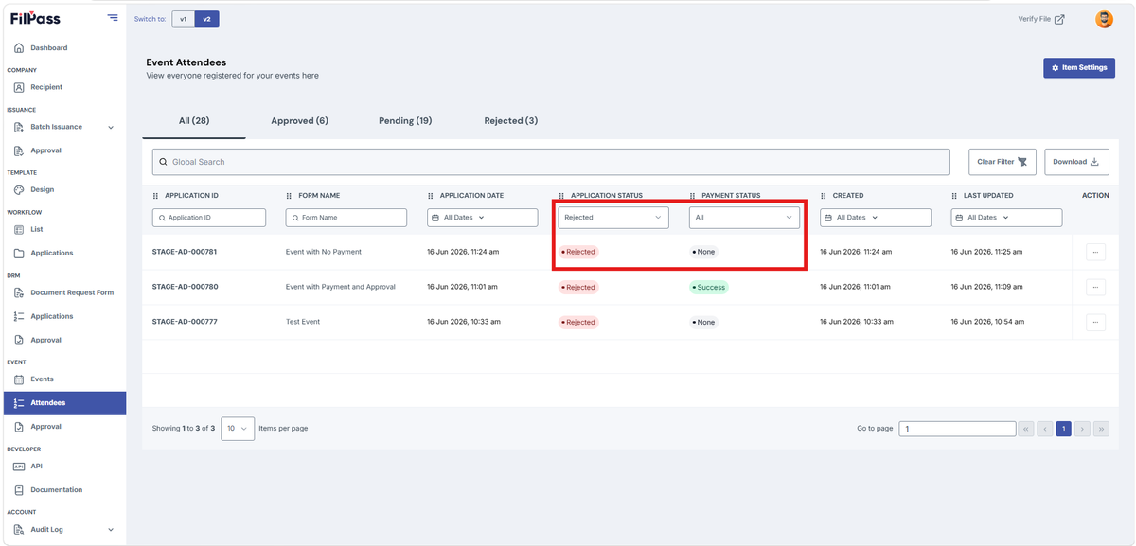1136x546 pixels.
Task: Click the FilPass logo
Action: [x=35, y=18]
